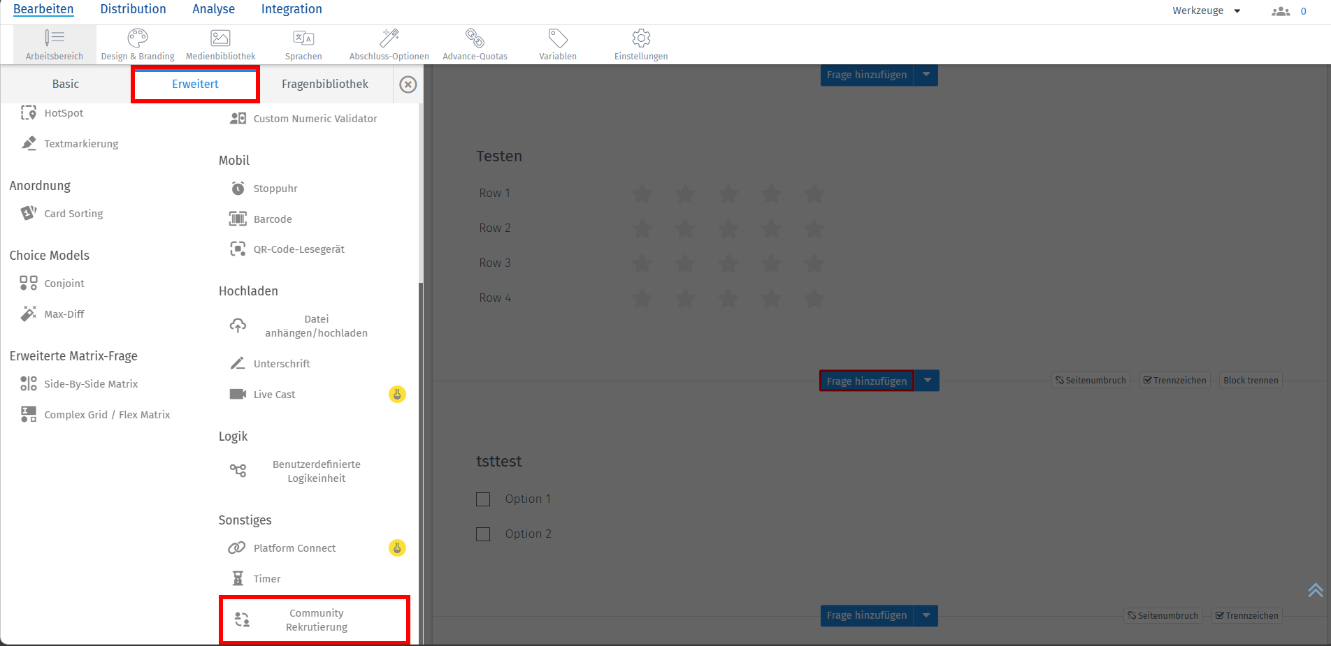1331x646 pixels.
Task: Open Advance-Quotas configuration
Action: click(x=475, y=43)
